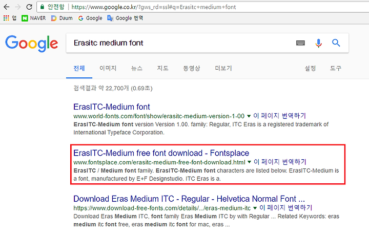Click the green secure padlock icon
This screenshot has height=234, width=369.
[x=42, y=7]
